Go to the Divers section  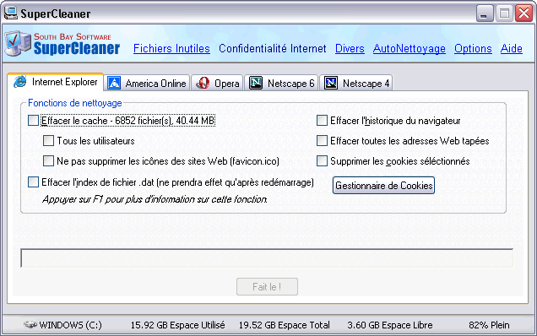pyautogui.click(x=350, y=49)
